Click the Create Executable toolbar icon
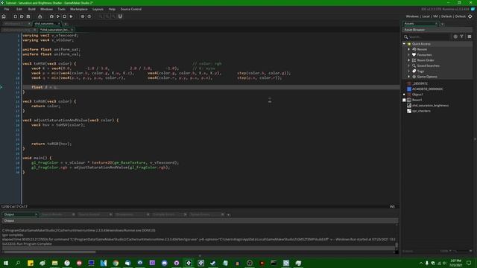The image size is (477, 268). tap(40, 16)
